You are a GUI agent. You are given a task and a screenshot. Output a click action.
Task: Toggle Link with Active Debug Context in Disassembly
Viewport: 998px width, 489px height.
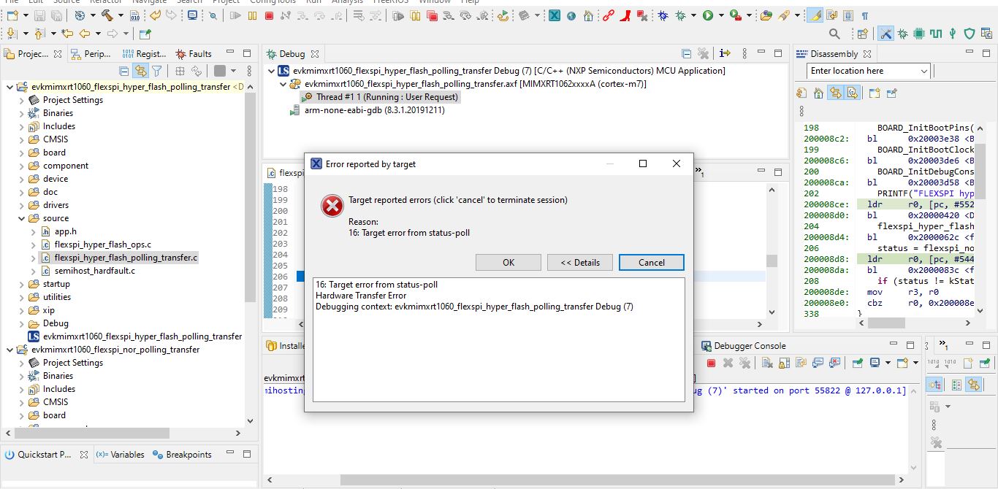click(834, 93)
